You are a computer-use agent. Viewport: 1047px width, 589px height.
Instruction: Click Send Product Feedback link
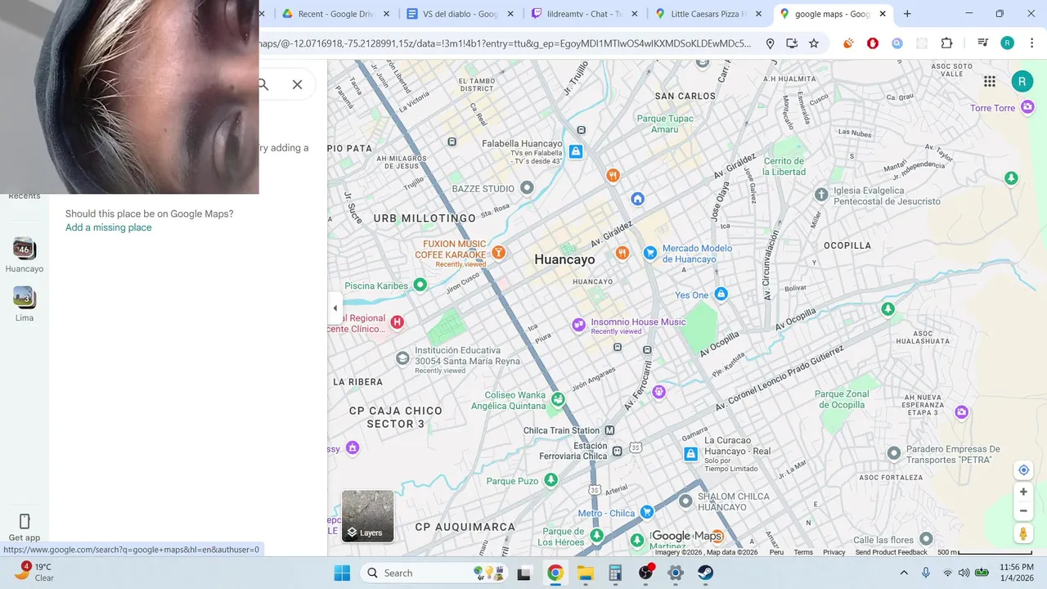click(x=892, y=552)
